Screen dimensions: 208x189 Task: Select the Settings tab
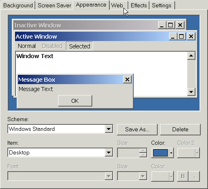tap(162, 6)
